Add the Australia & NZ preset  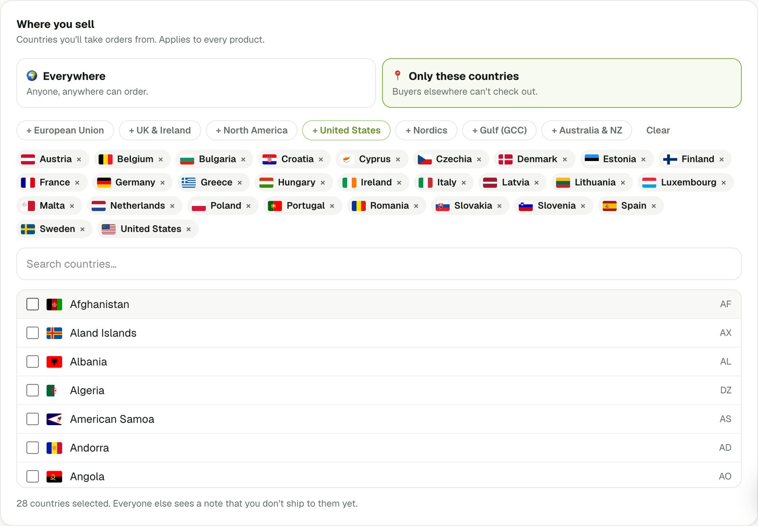coord(587,131)
